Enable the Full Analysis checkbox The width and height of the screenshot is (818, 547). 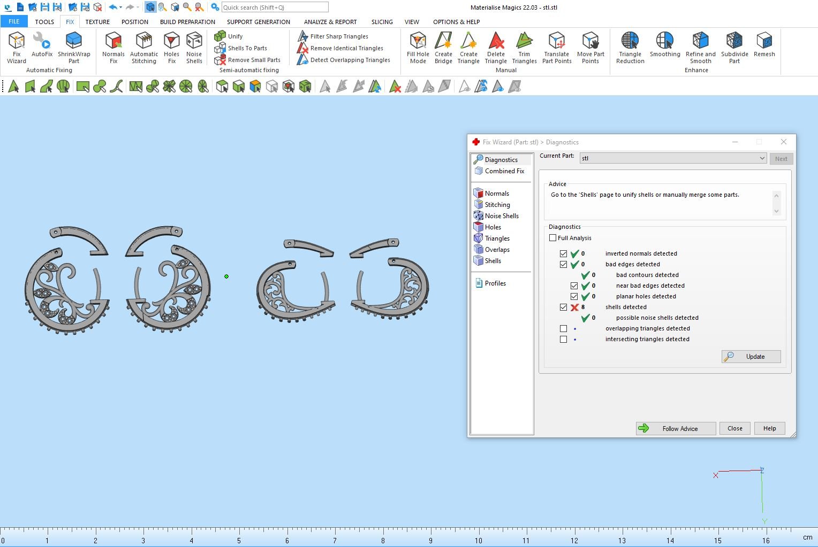[553, 238]
